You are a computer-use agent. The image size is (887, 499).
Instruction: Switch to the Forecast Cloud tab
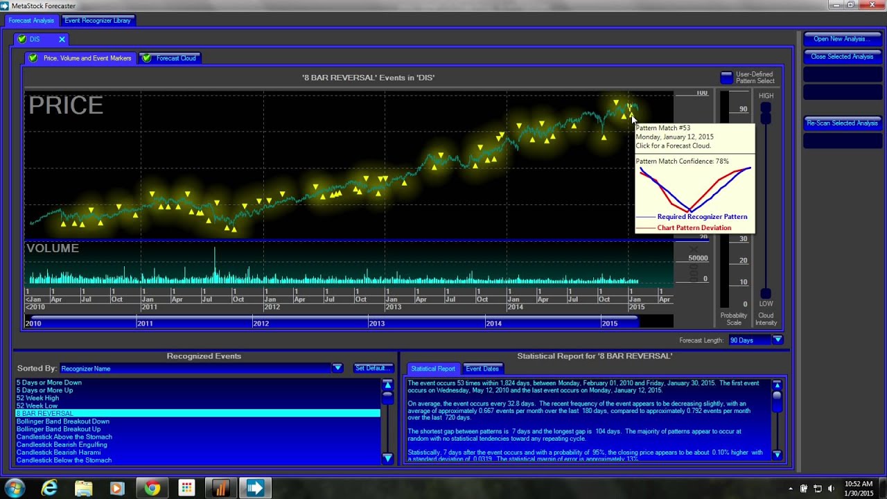tap(170, 58)
